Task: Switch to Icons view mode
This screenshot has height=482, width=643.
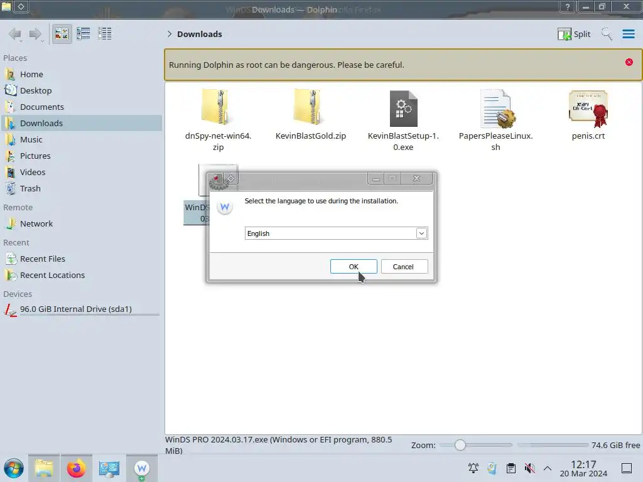Action: (x=62, y=34)
